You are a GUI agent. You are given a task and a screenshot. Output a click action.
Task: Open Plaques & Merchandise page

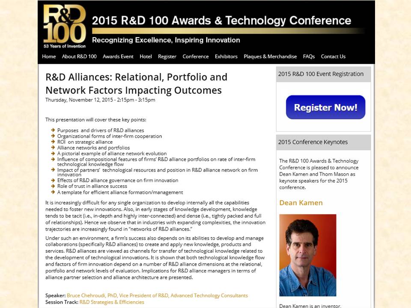click(270, 56)
